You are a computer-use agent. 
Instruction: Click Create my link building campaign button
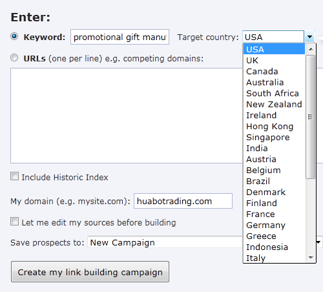[x=90, y=272]
